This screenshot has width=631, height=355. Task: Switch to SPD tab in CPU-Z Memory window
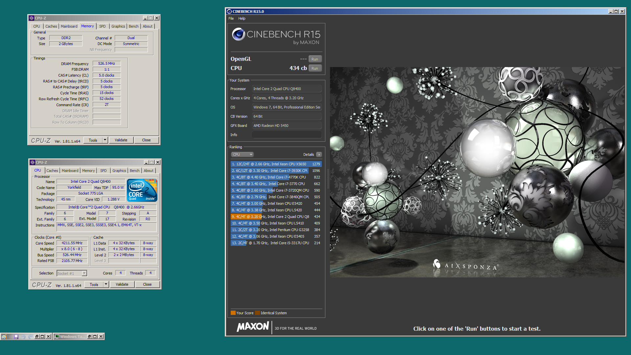click(103, 26)
